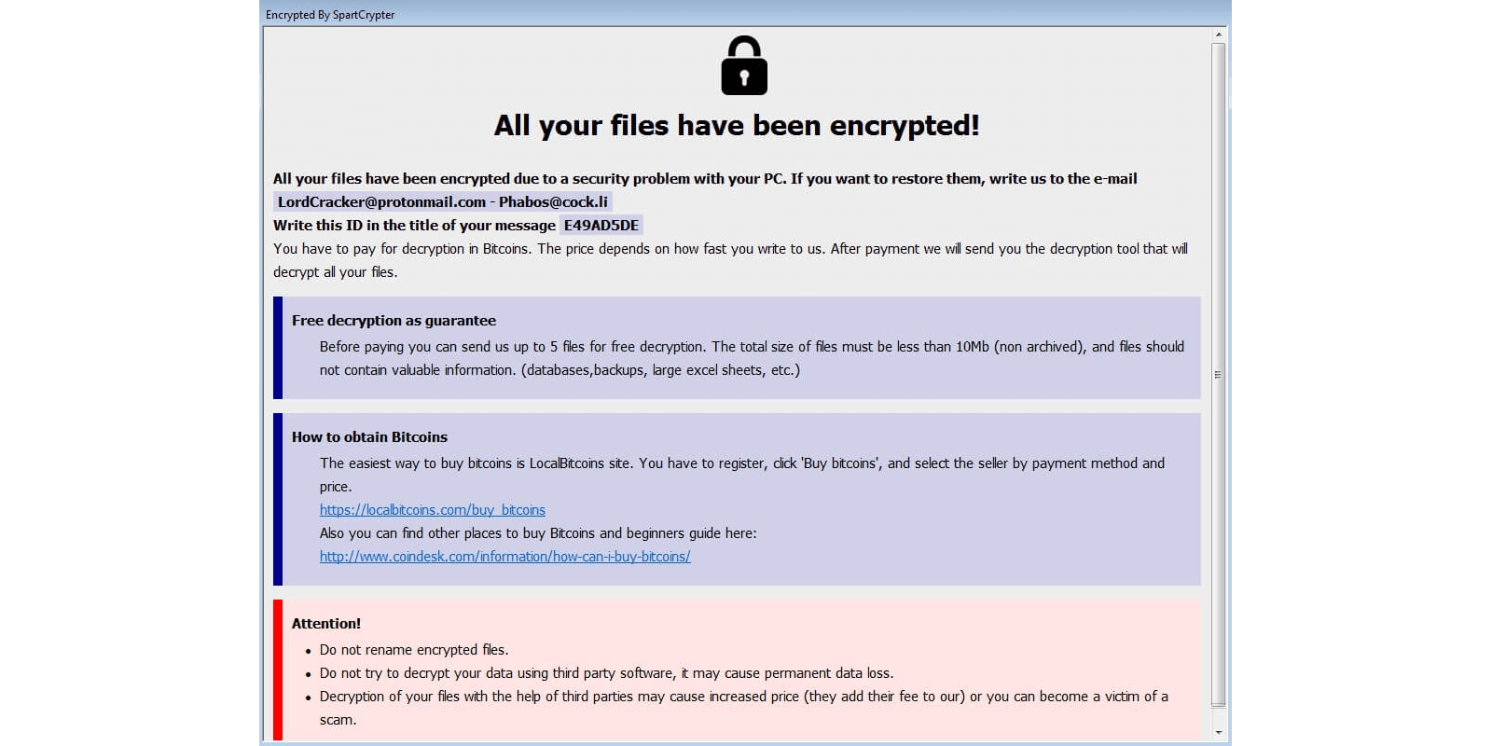Open the localbitcoins.com buy bitcoins link
This screenshot has height=746, width=1492.
click(433, 510)
